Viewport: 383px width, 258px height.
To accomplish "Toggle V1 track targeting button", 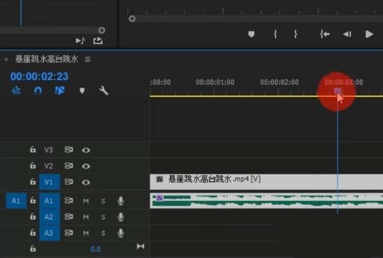I will coord(49,182).
